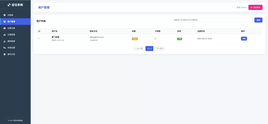
Task: Click the orange ¥ 0.00 balance badge
Action: 135,39
